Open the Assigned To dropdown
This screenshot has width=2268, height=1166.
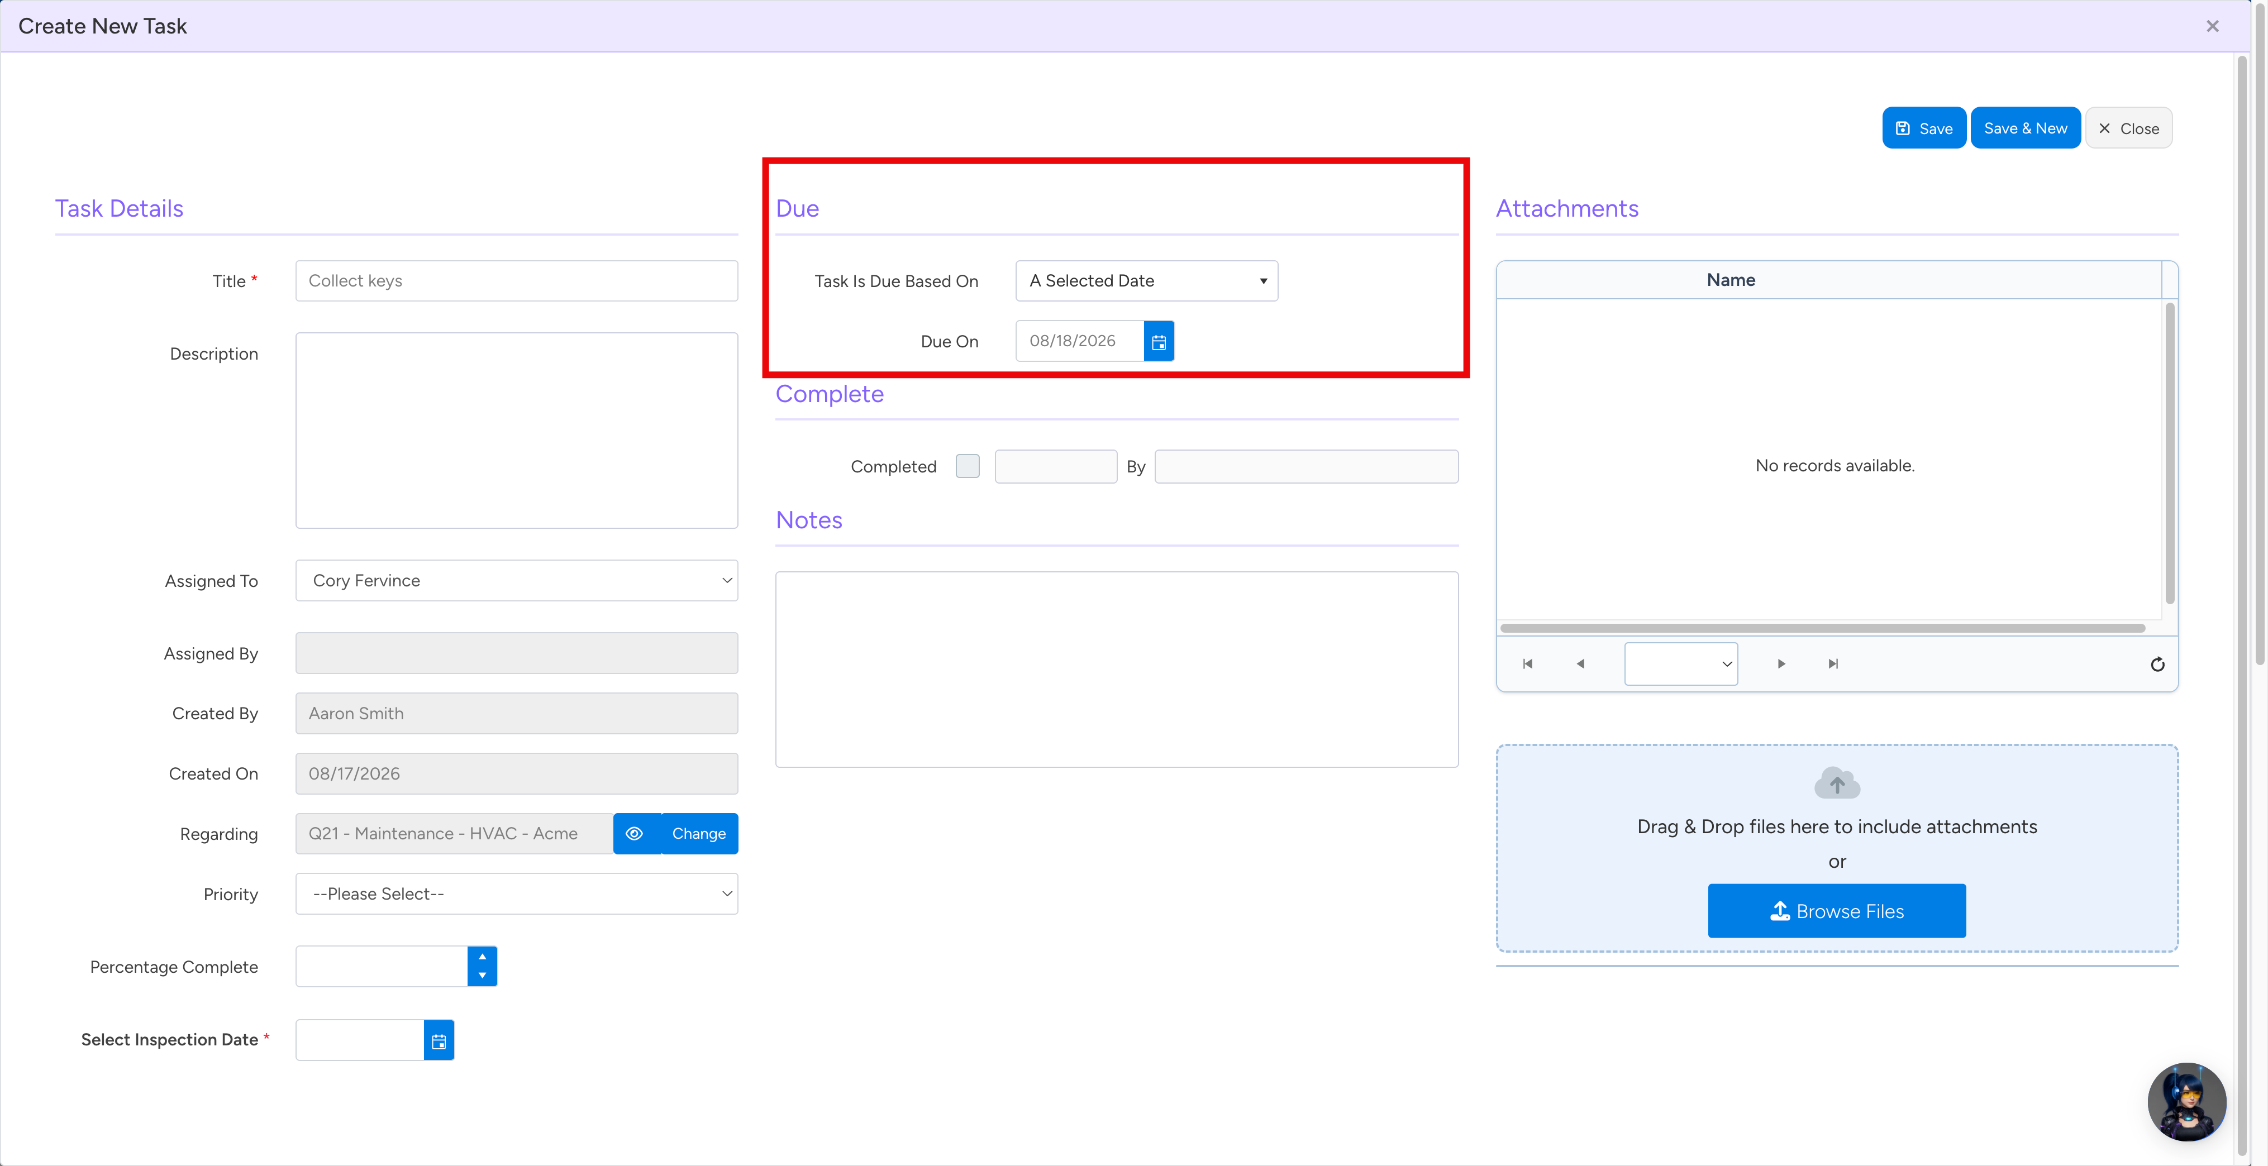tap(517, 581)
